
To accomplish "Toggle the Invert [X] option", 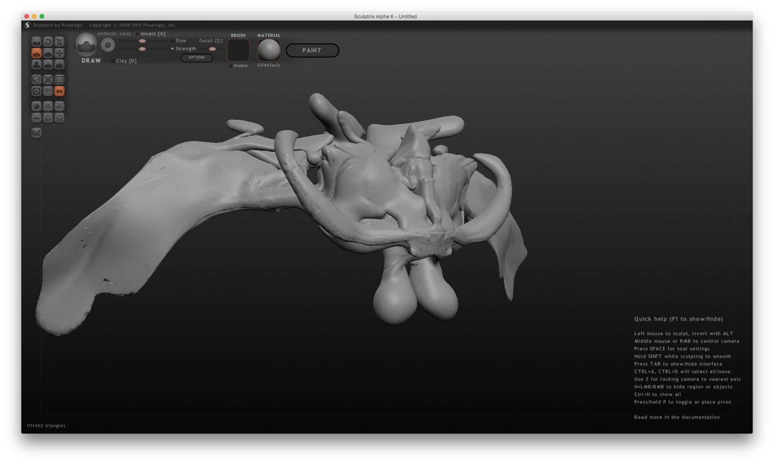I will click(x=151, y=33).
